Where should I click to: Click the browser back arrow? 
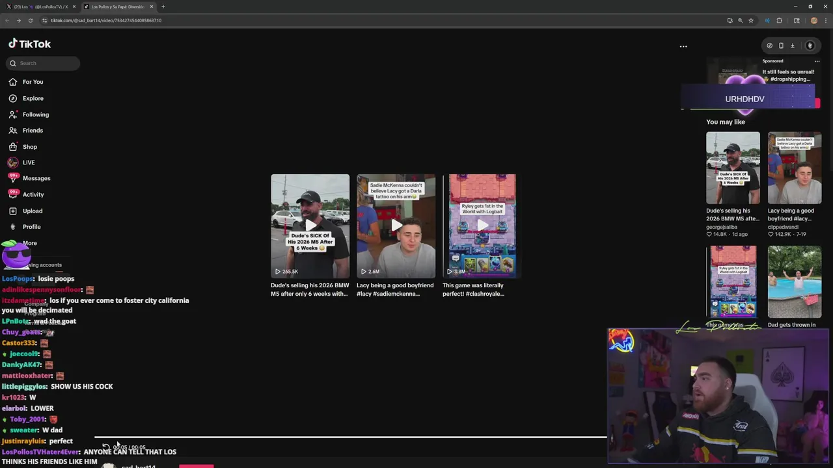click(7, 20)
